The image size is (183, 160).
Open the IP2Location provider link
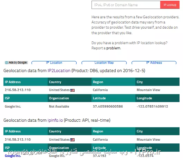click(x=59, y=71)
